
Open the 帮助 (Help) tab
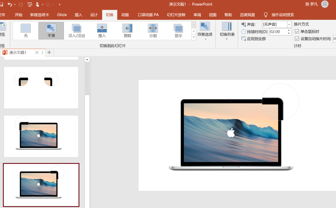228,15
